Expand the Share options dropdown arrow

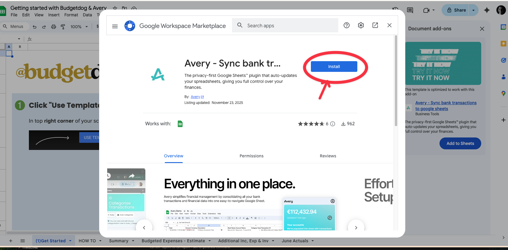click(473, 10)
